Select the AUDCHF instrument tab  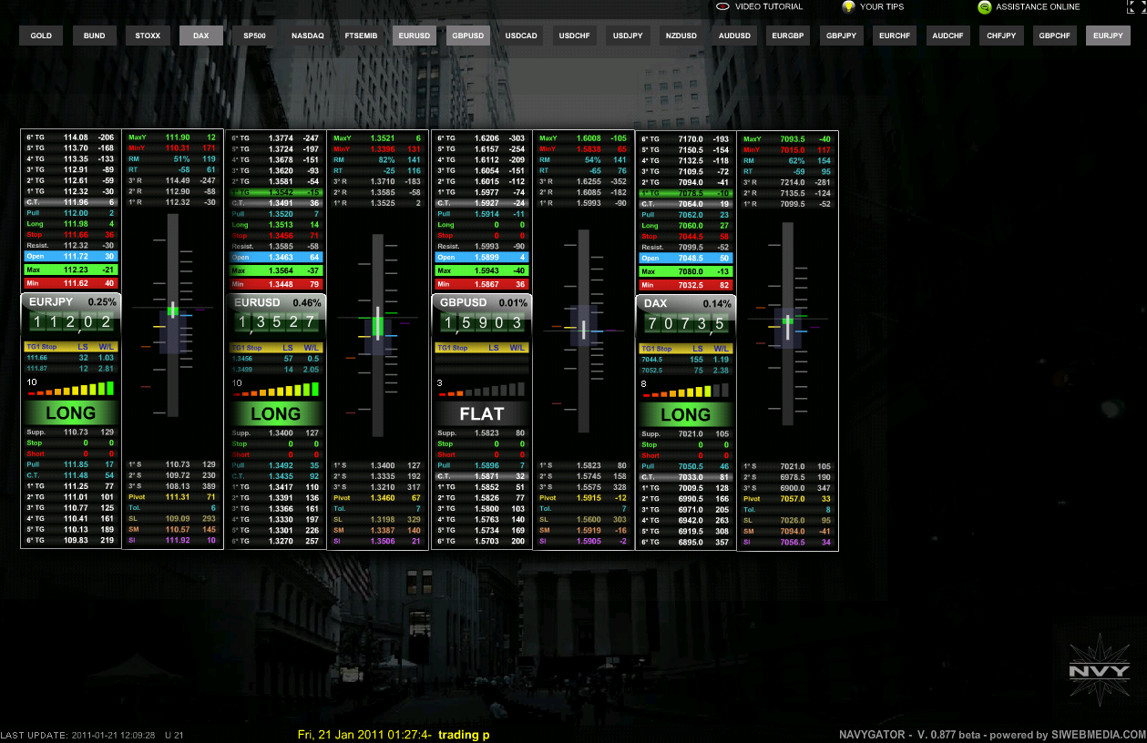[x=947, y=36]
